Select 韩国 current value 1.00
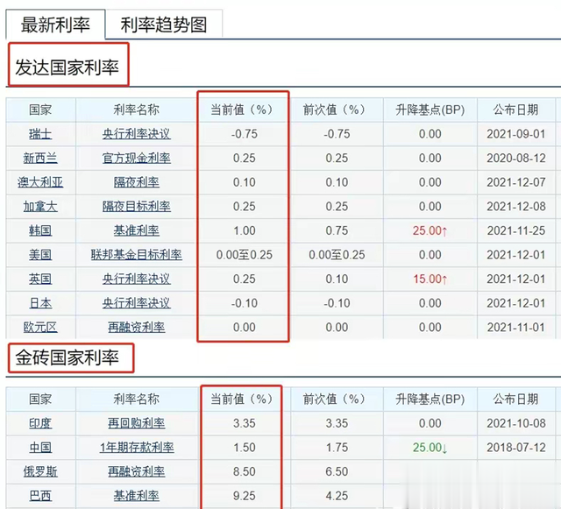Screen dimensions: 561x509 coord(245,230)
